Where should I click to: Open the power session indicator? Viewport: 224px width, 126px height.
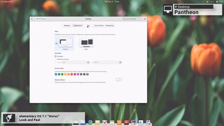point(222,2)
